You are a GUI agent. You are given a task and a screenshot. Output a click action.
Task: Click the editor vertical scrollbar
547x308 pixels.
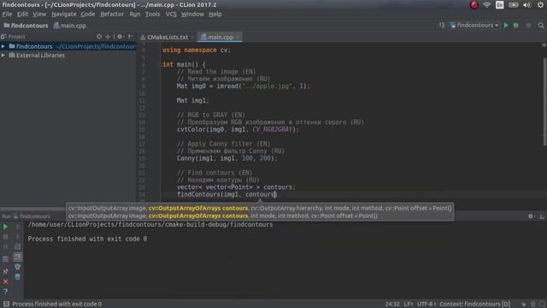pos(544,101)
